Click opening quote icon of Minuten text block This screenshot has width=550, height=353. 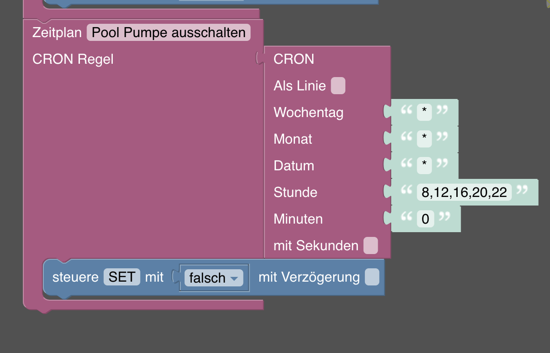coord(406,218)
